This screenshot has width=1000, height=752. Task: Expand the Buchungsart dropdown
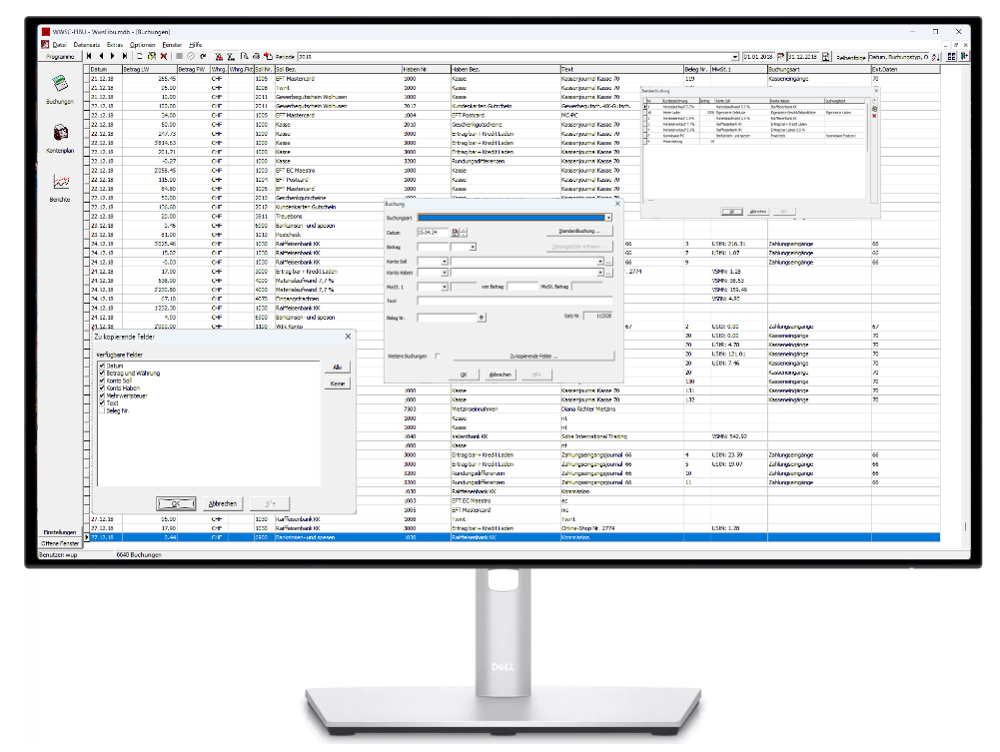608,217
